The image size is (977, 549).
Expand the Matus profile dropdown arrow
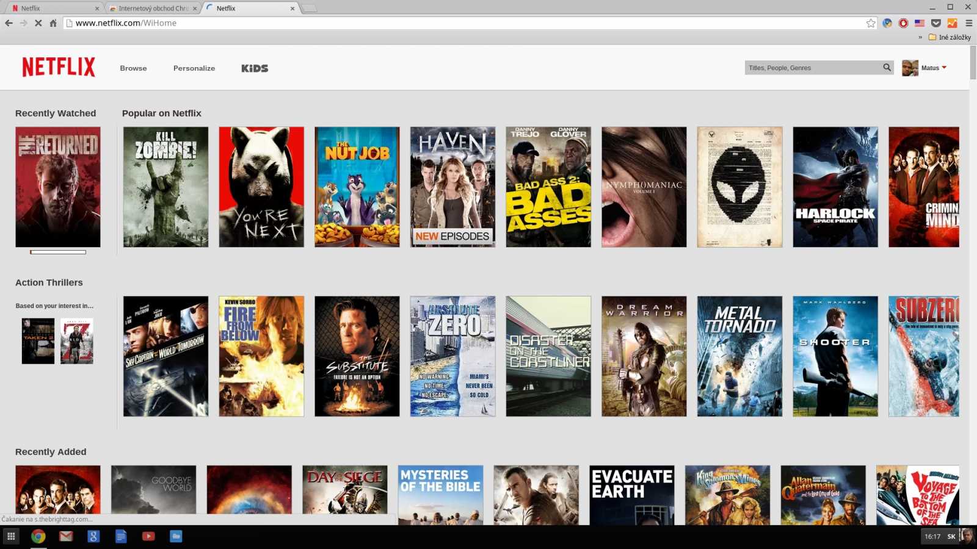(x=944, y=67)
